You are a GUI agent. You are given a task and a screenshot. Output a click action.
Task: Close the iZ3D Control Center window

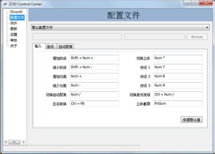[206, 3]
